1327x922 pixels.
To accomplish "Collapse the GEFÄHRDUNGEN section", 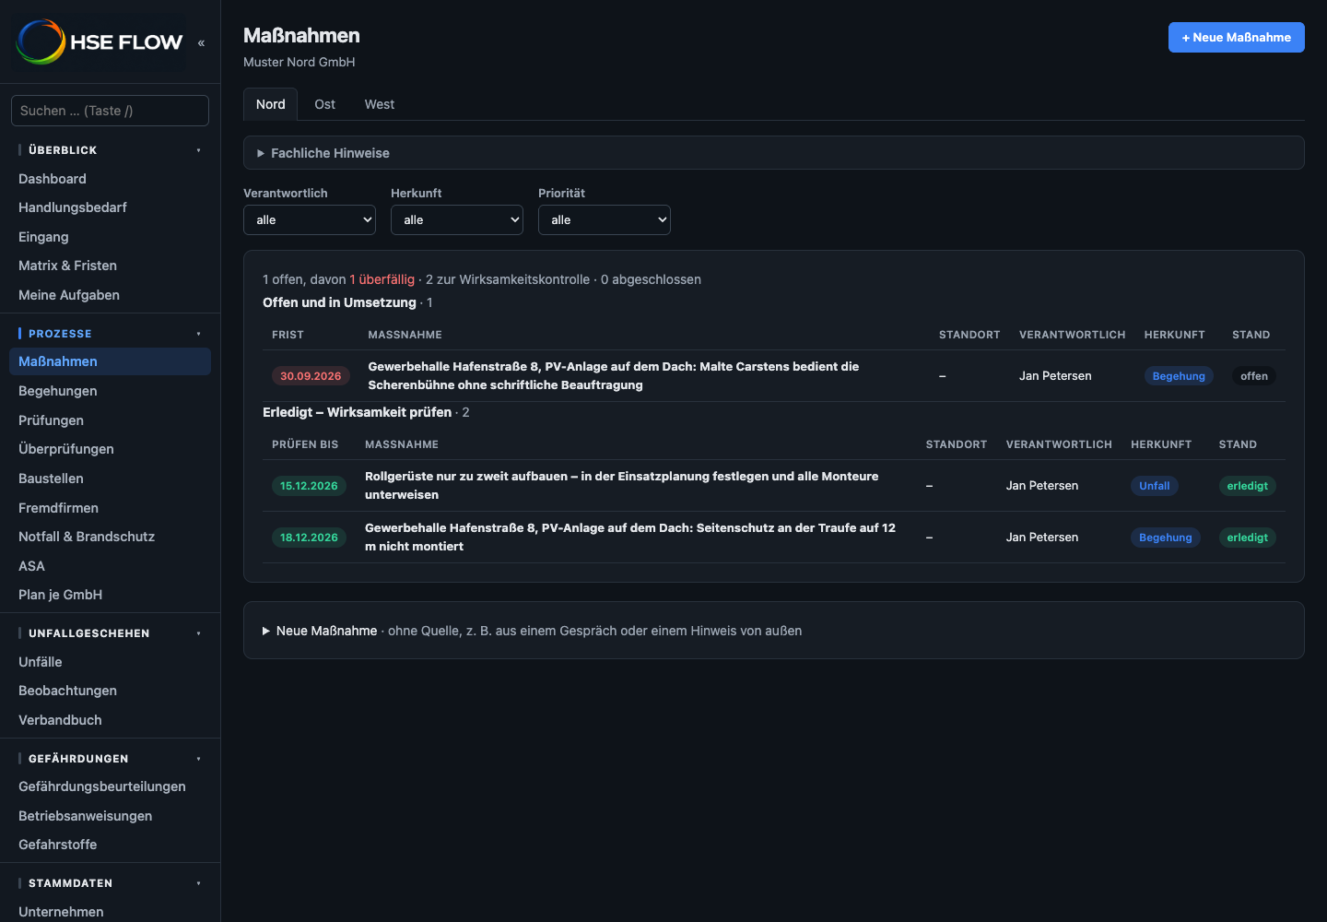I will click(x=110, y=759).
